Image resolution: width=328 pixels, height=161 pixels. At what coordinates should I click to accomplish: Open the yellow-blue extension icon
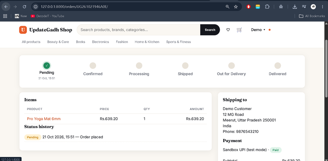click(x=258, y=7)
